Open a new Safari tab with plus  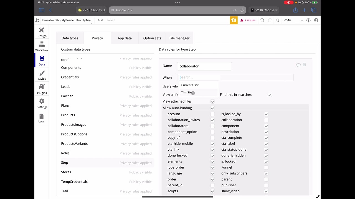pos(304,10)
